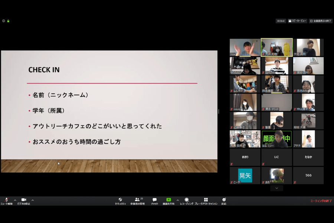Open the meeting information icon
This screenshot has height=223, width=334.
[4, 21]
